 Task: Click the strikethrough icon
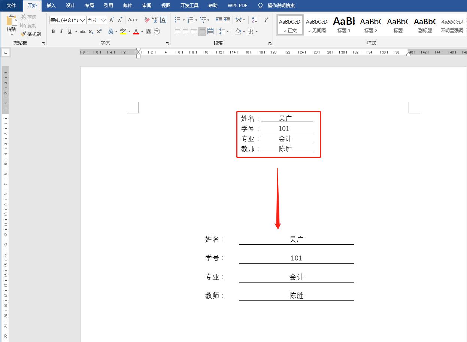(x=82, y=31)
